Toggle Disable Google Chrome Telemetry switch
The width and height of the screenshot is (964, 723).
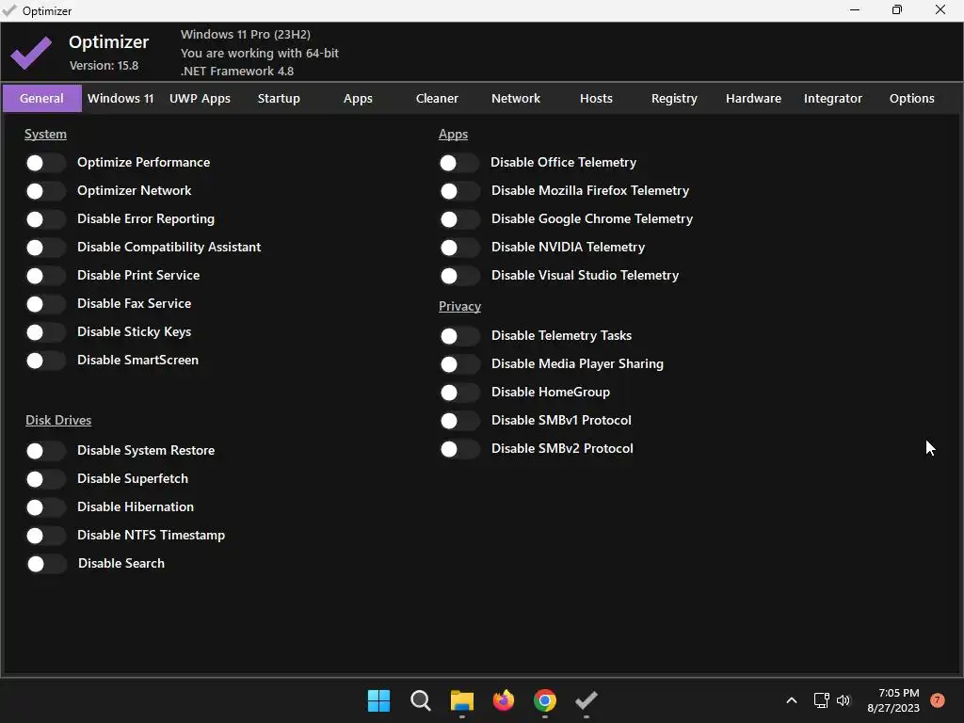[459, 218]
